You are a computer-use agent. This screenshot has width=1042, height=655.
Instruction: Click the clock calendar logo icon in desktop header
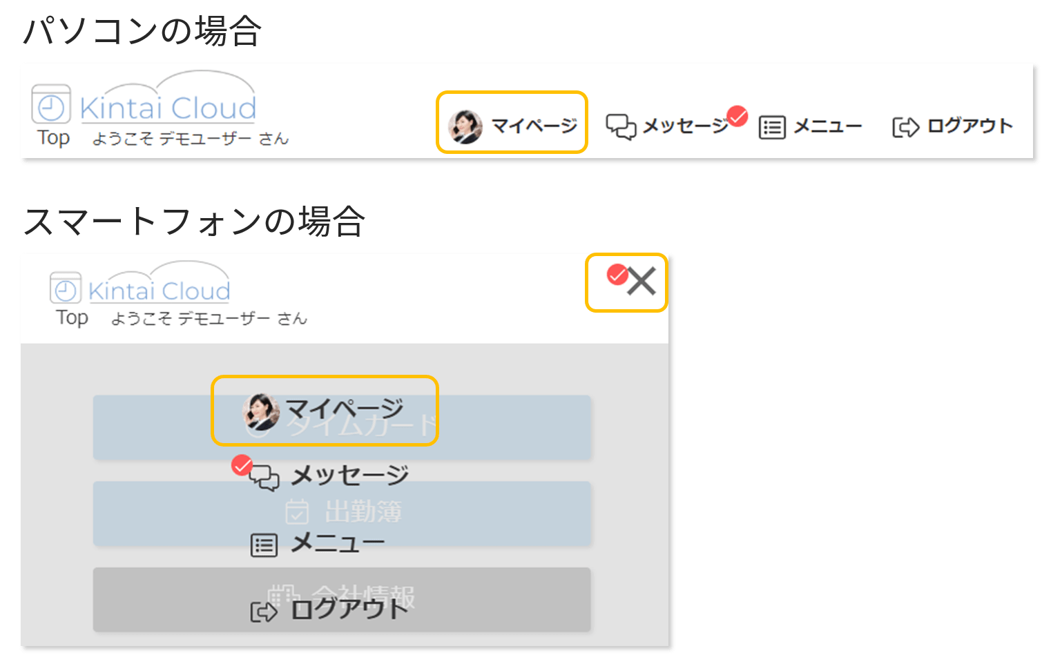51,104
